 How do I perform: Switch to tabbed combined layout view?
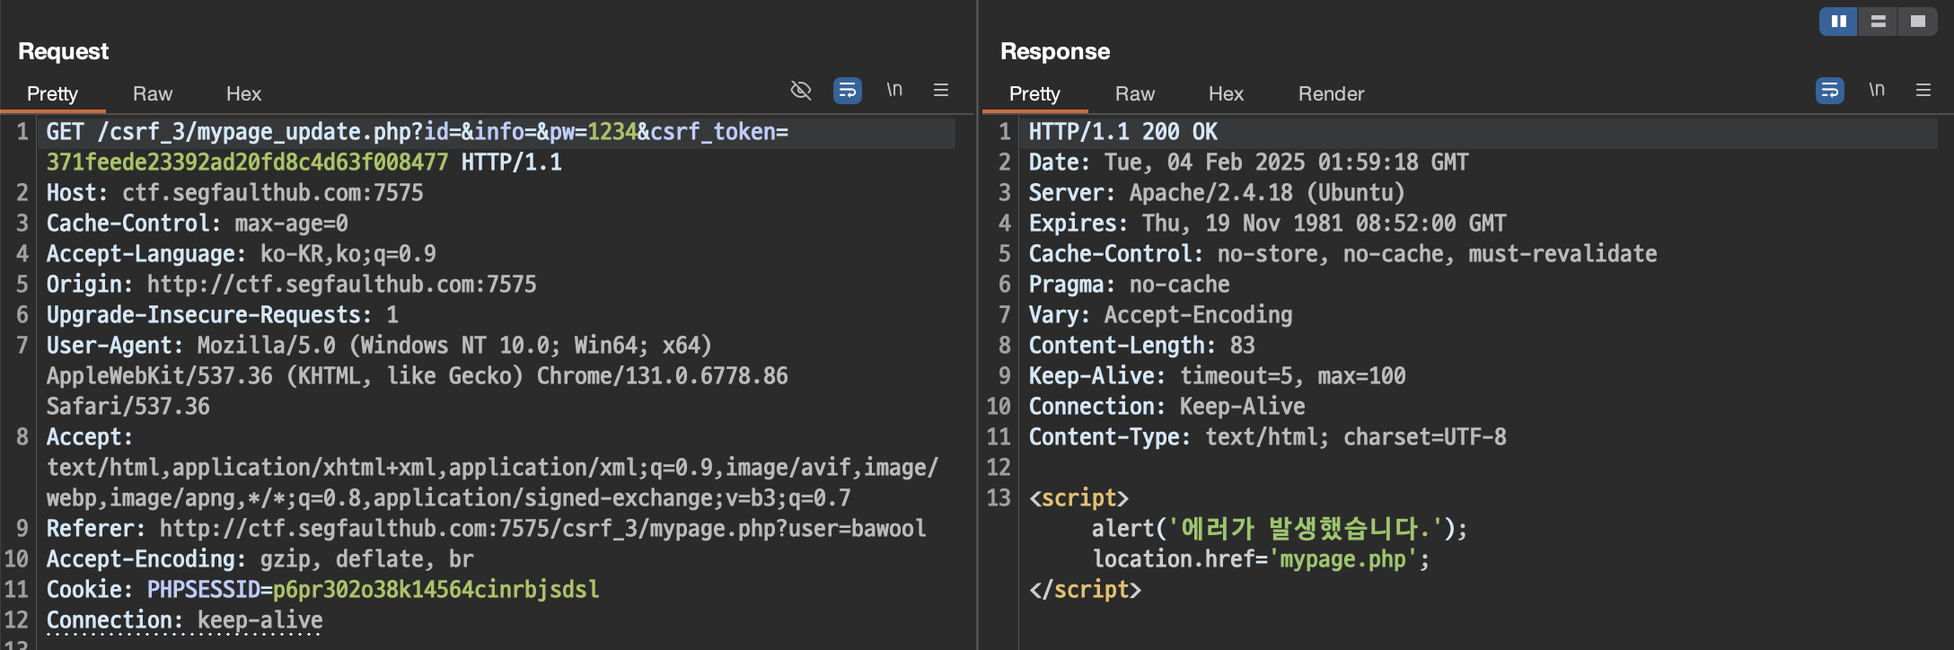pyautogui.click(x=1918, y=22)
